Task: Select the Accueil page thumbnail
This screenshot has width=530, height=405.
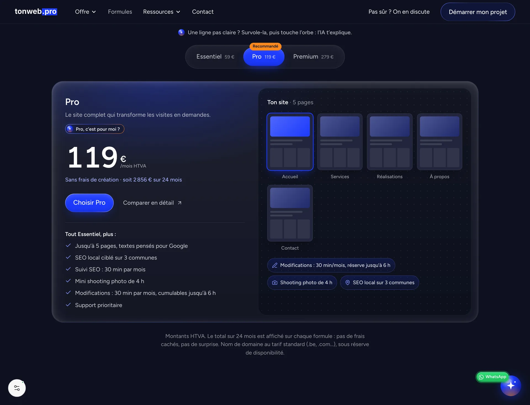Action: [x=290, y=142]
